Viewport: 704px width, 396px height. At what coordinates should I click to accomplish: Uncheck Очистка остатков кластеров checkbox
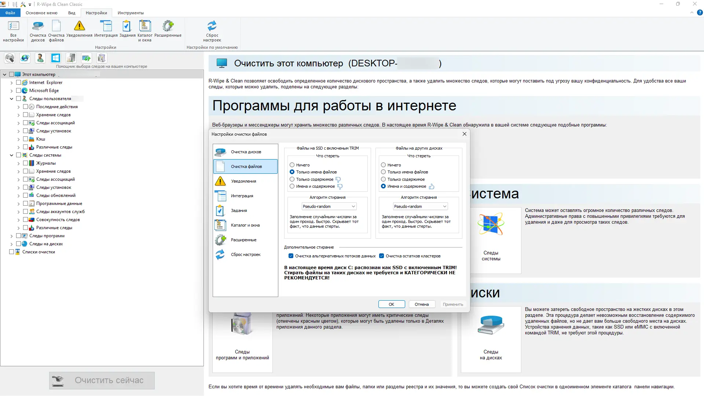point(381,256)
